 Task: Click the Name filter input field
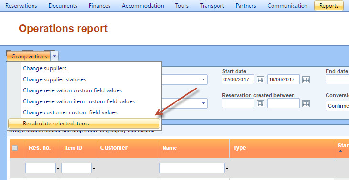pyautogui.click(x=192, y=168)
